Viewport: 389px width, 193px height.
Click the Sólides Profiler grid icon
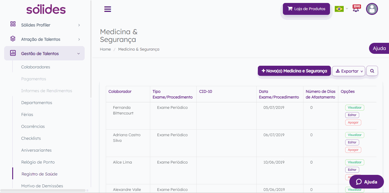(13, 24)
